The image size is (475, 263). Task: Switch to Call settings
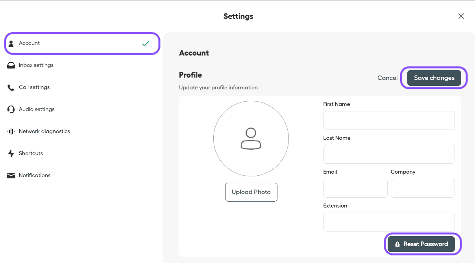tap(34, 87)
